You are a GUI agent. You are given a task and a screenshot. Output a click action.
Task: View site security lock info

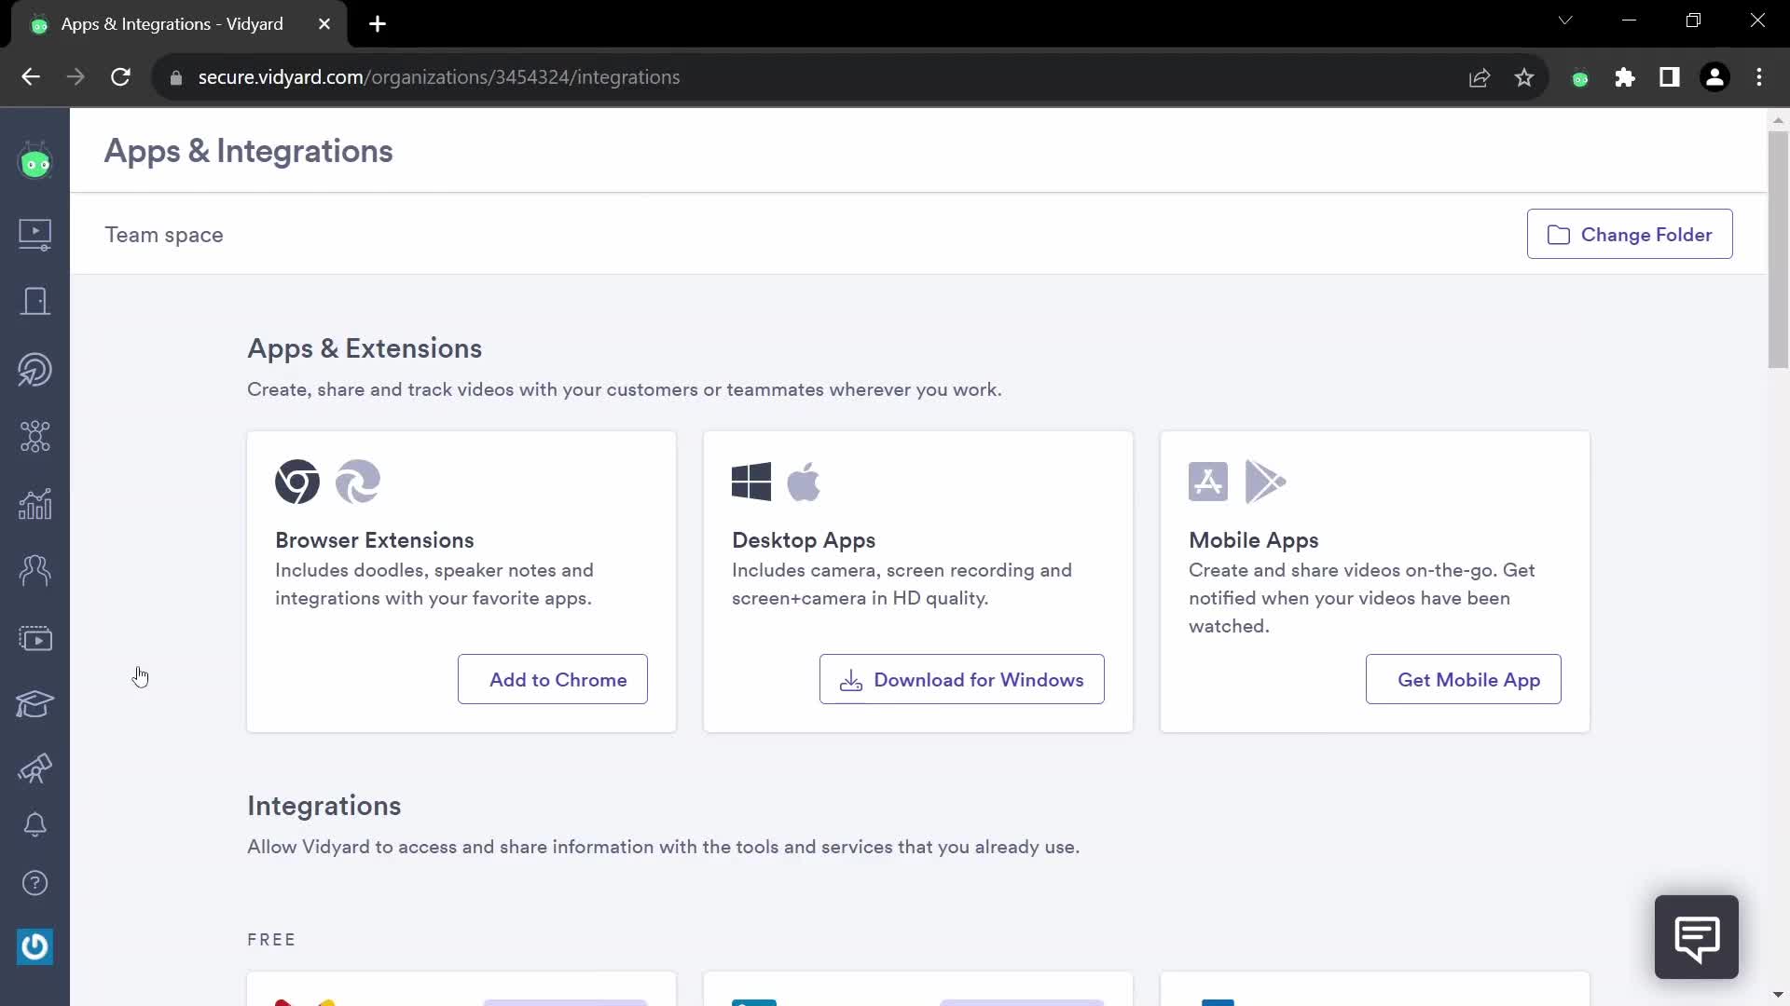[176, 78]
